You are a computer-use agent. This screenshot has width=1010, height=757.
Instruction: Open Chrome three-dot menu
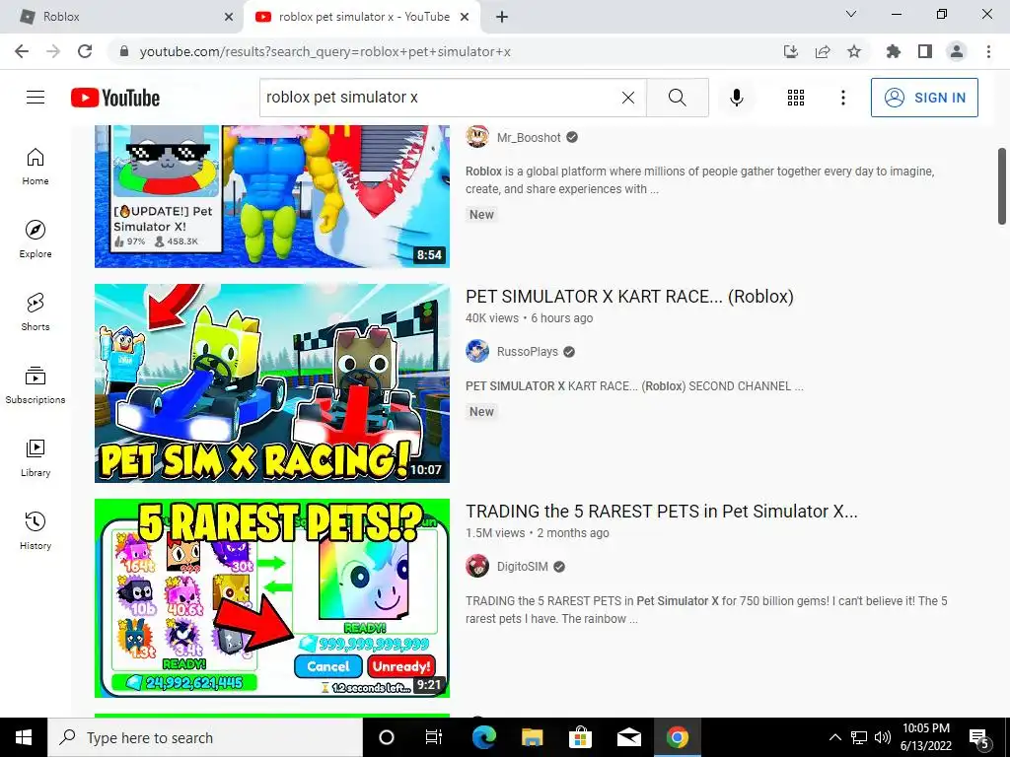click(x=988, y=51)
